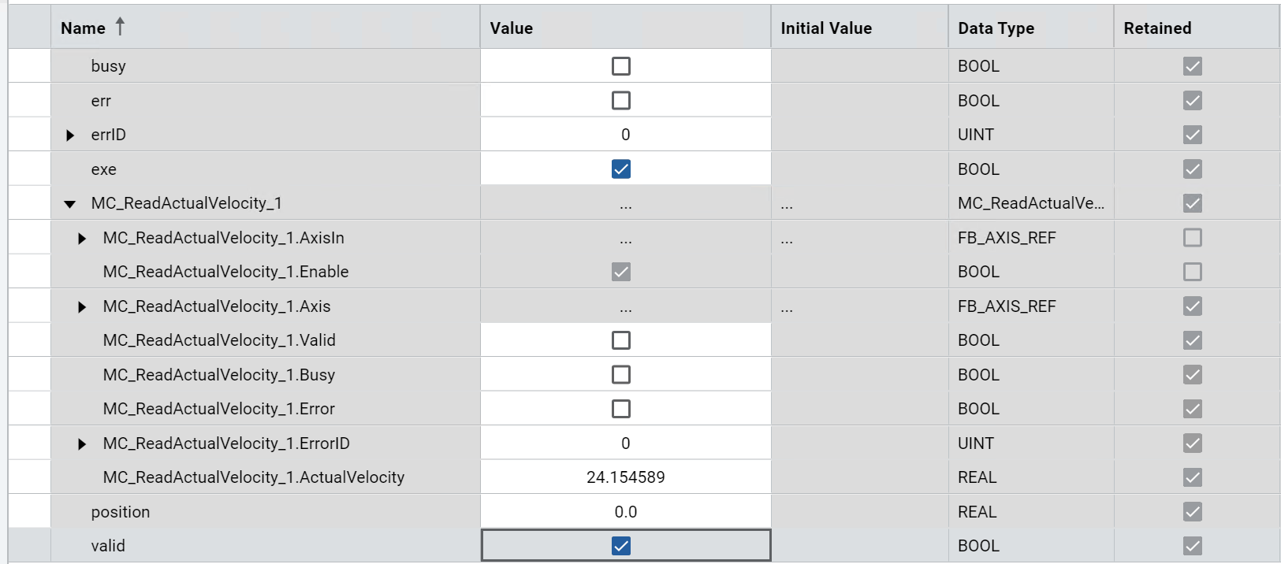1281x564 pixels.
Task: Toggle MC_ReadActualVelocity_1.Busy value checkbox
Action: tap(621, 375)
